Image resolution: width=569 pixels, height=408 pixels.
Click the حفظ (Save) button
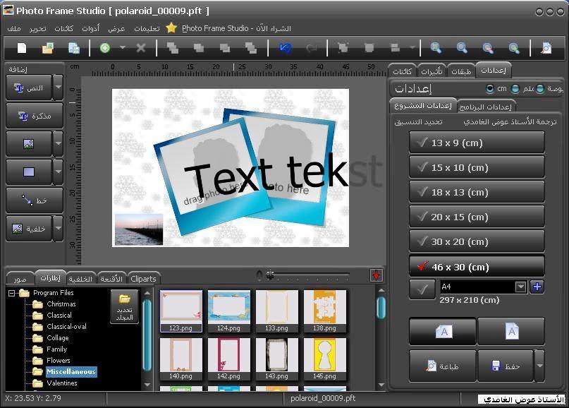pos(505,366)
